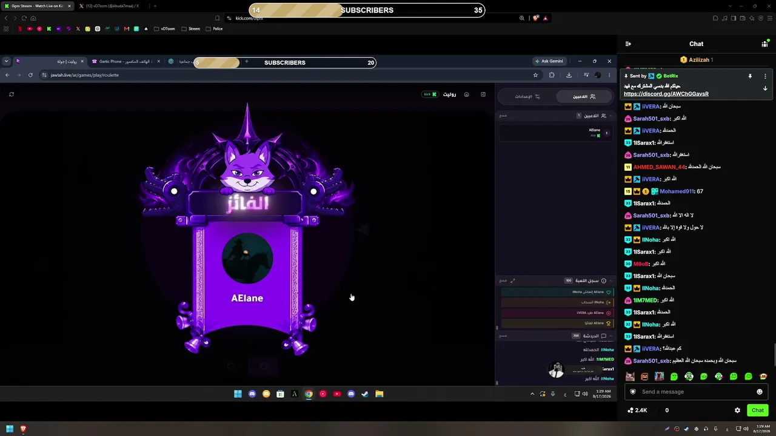The width and height of the screenshot is (776, 436).
Task: Clear the game chat section using its clear button
Action: tap(503, 335)
